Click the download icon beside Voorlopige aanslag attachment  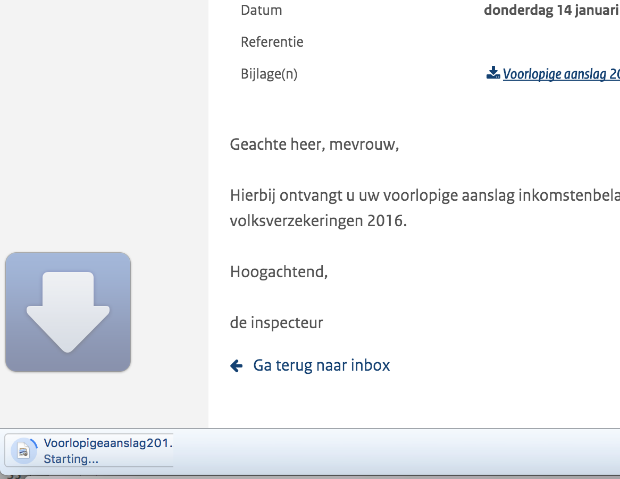[x=492, y=73]
